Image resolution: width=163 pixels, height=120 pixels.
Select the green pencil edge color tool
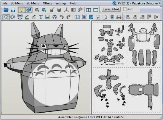point(34,17)
